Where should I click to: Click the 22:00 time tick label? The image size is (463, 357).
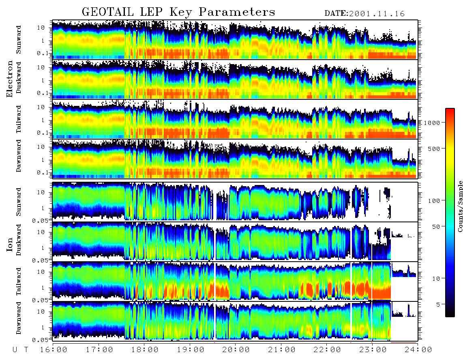[327, 350]
